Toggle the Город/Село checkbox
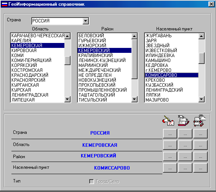The height and width of the screenshot is (192, 216). pyautogui.click(x=91, y=181)
